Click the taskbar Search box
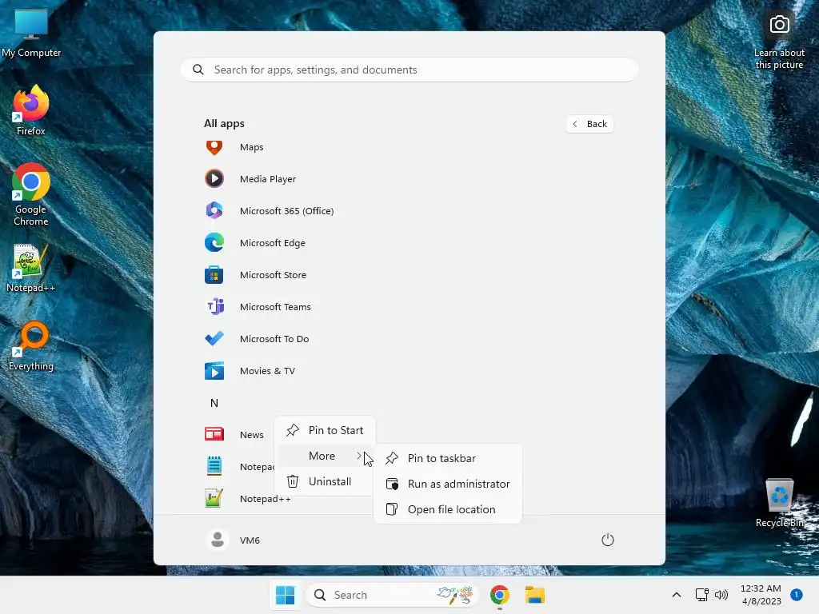819x614 pixels. pyautogui.click(x=392, y=595)
